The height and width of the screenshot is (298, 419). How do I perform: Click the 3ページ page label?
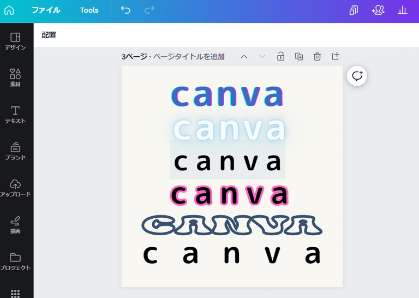(134, 57)
